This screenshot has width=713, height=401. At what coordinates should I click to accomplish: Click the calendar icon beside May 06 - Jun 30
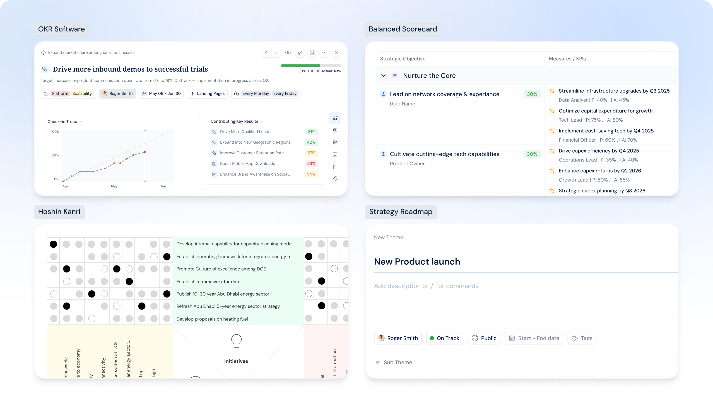(x=144, y=94)
